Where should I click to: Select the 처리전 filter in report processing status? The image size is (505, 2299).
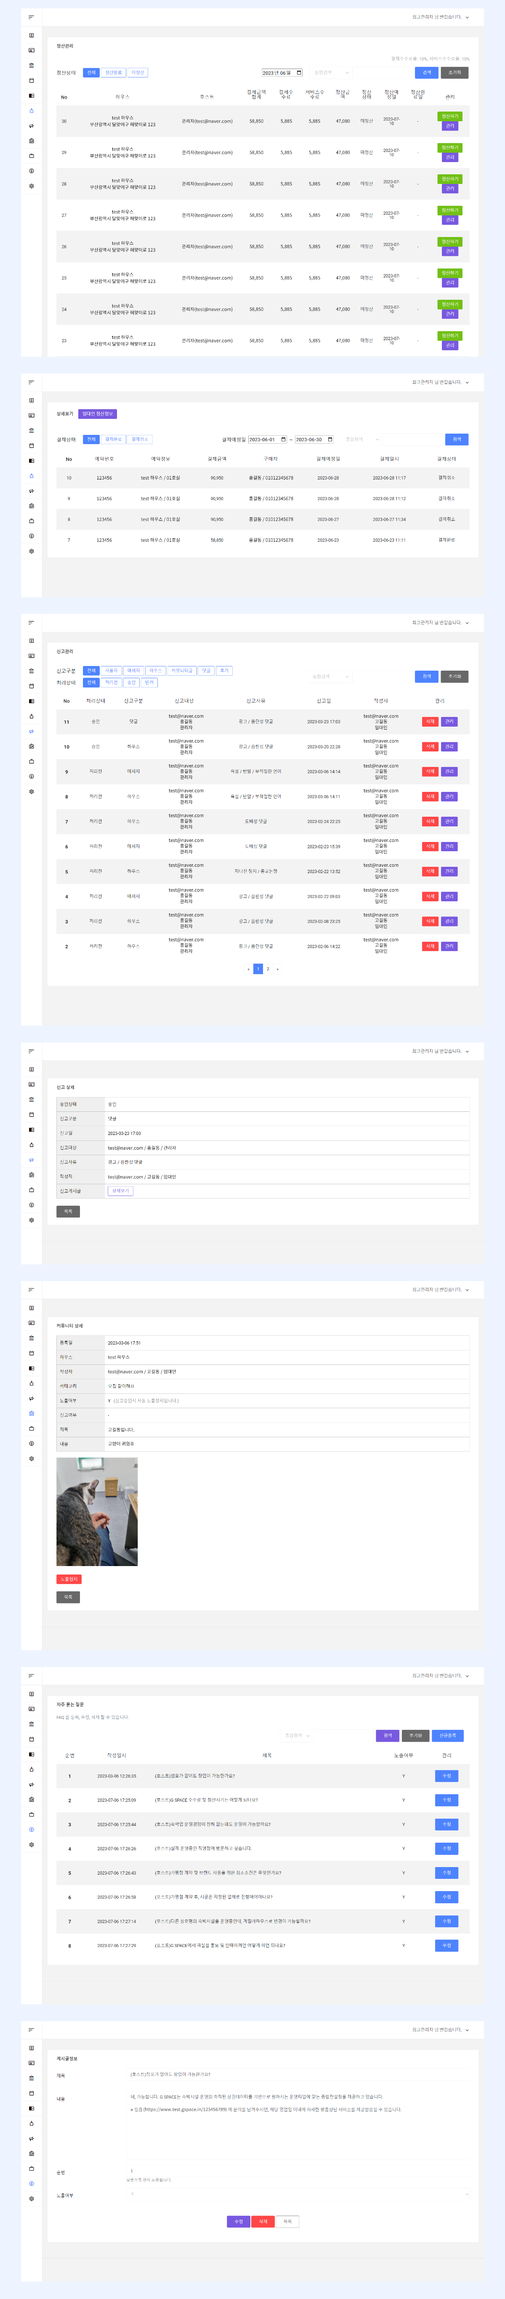tap(112, 683)
